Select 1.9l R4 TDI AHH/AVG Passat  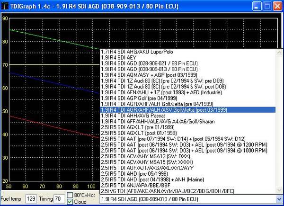click(x=187, y=116)
